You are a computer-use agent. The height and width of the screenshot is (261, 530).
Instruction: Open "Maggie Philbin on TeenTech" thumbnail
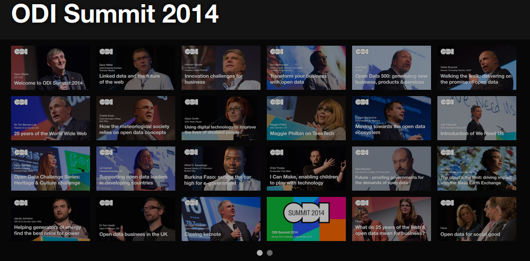click(x=306, y=118)
